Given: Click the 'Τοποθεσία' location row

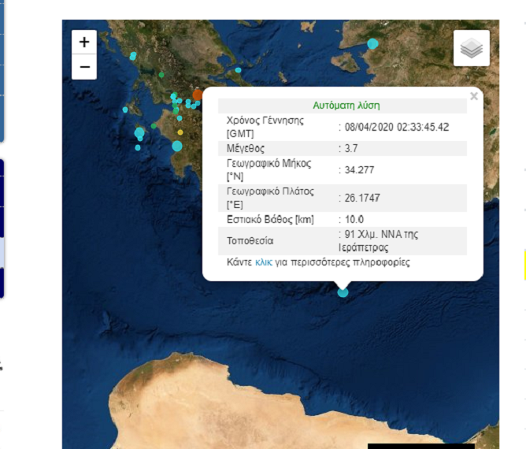Looking at the screenshot, I should 250,241.
